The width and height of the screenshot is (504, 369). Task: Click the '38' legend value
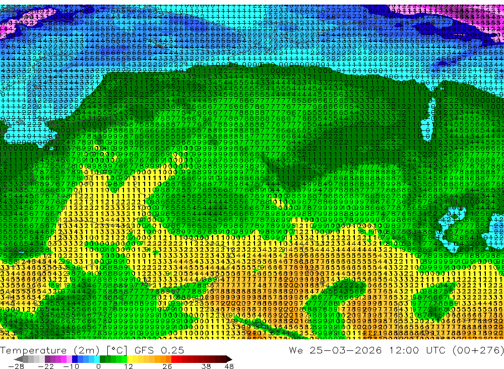pyautogui.click(x=206, y=366)
